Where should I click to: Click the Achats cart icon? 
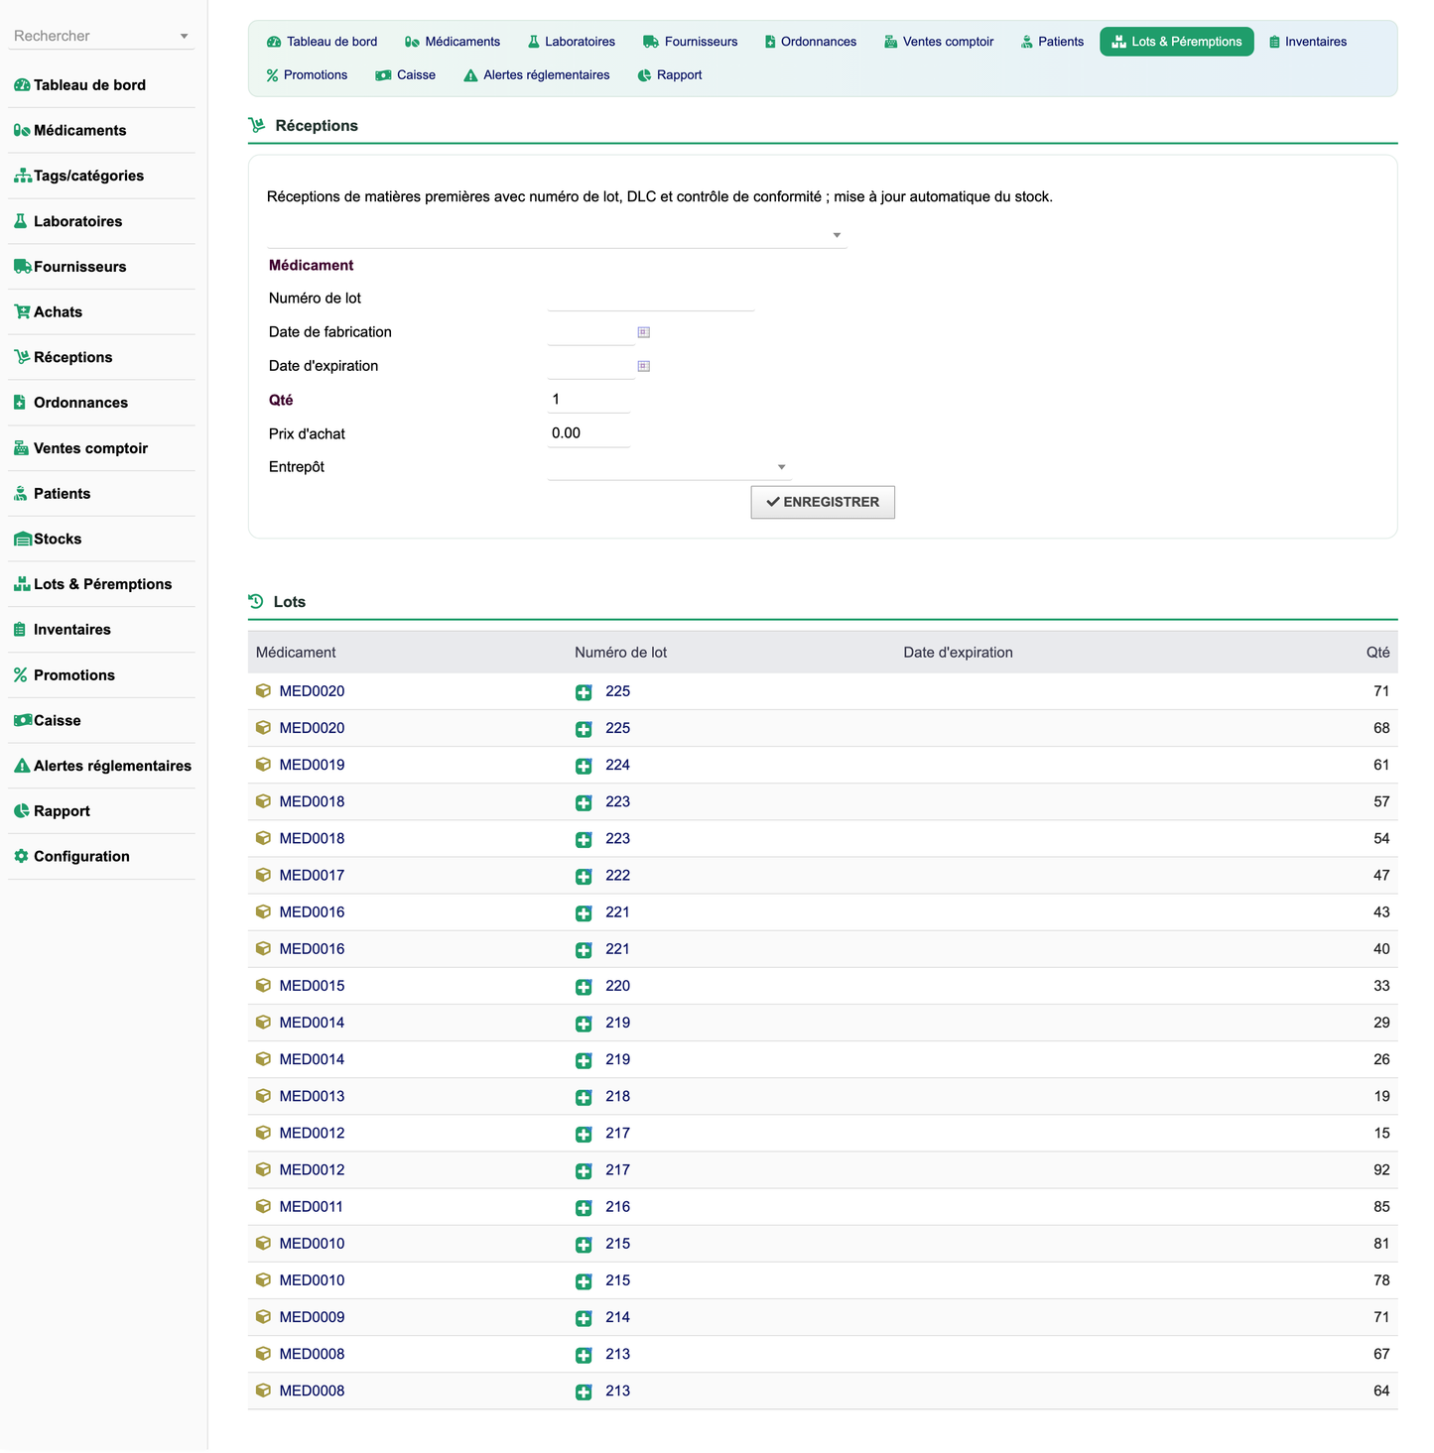pyautogui.click(x=22, y=312)
